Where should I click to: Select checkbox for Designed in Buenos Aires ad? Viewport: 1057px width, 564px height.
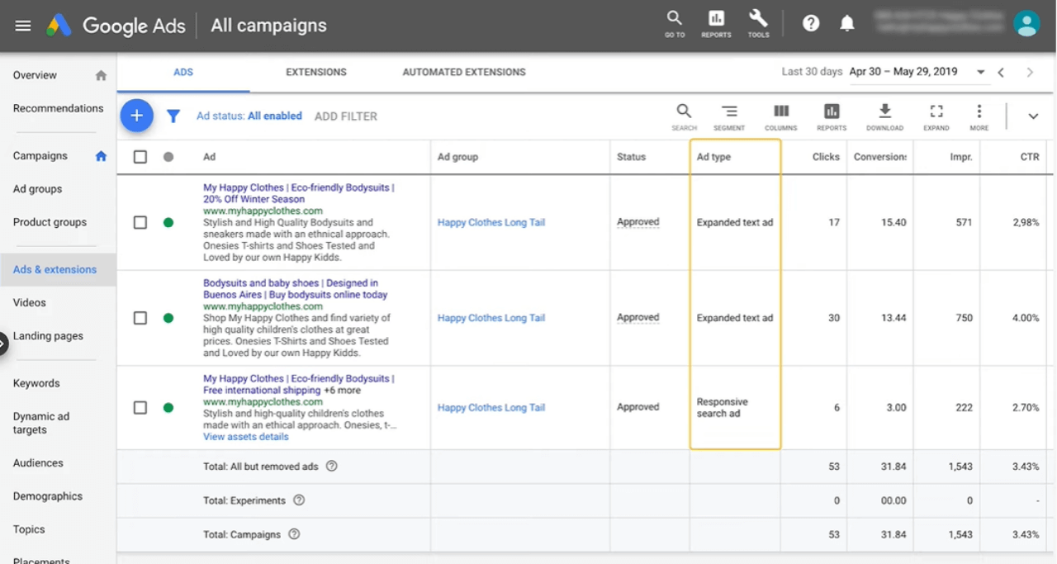pos(140,318)
